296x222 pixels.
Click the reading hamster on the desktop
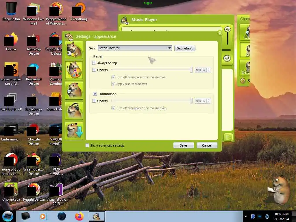click(x=279, y=190)
